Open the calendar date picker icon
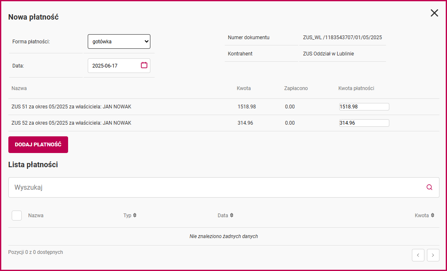Viewport: 447px width, 271px height. point(144,65)
